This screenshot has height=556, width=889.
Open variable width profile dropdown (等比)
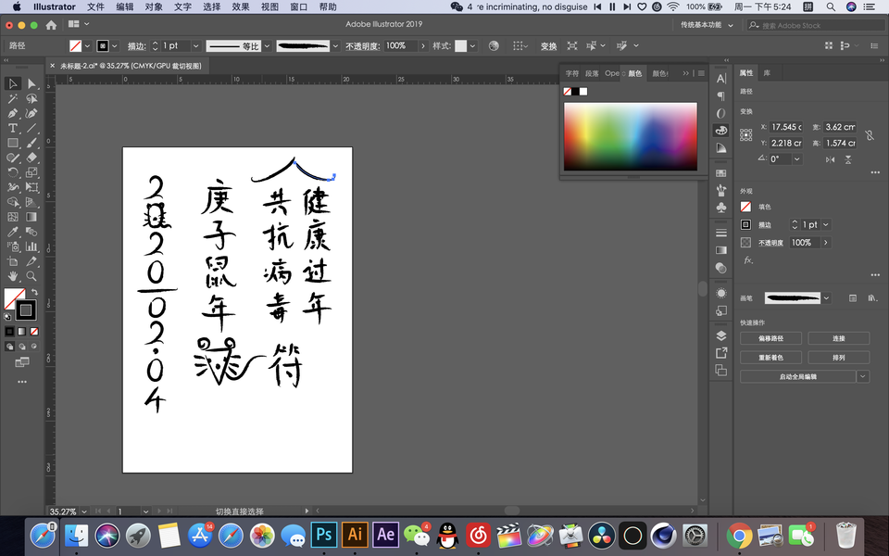coord(267,46)
